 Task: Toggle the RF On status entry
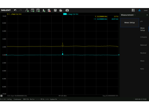[x=42, y=99]
